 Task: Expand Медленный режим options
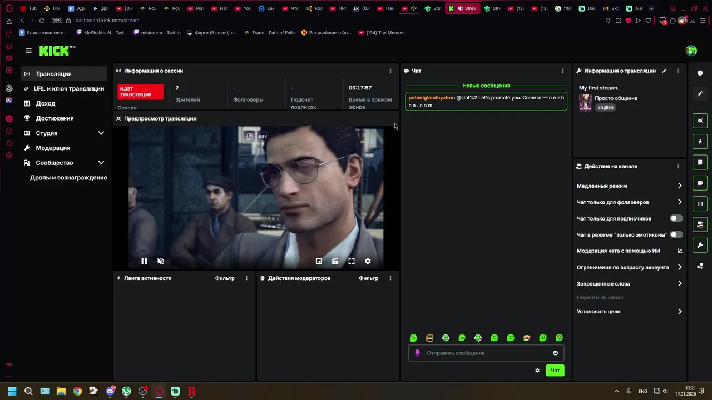tap(680, 186)
